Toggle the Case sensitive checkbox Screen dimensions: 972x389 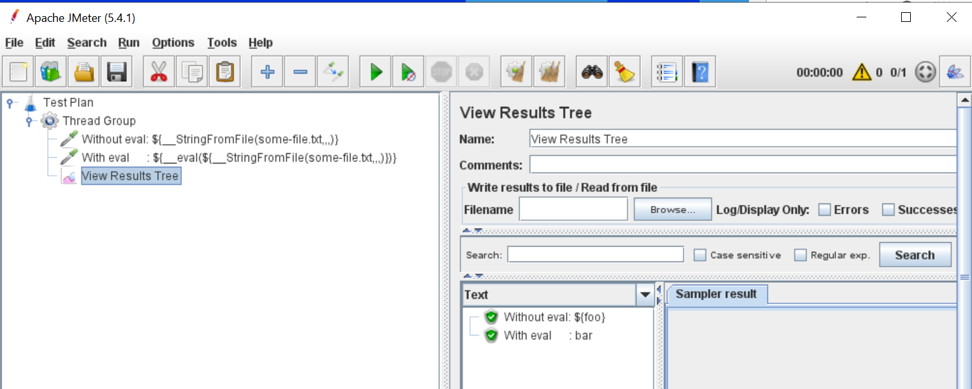pos(700,255)
